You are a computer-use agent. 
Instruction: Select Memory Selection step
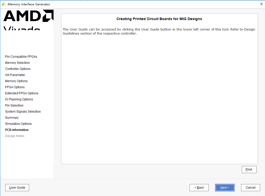coord(17,63)
